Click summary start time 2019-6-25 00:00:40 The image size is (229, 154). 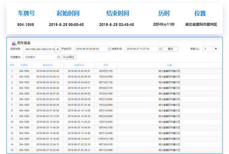(x=66, y=25)
